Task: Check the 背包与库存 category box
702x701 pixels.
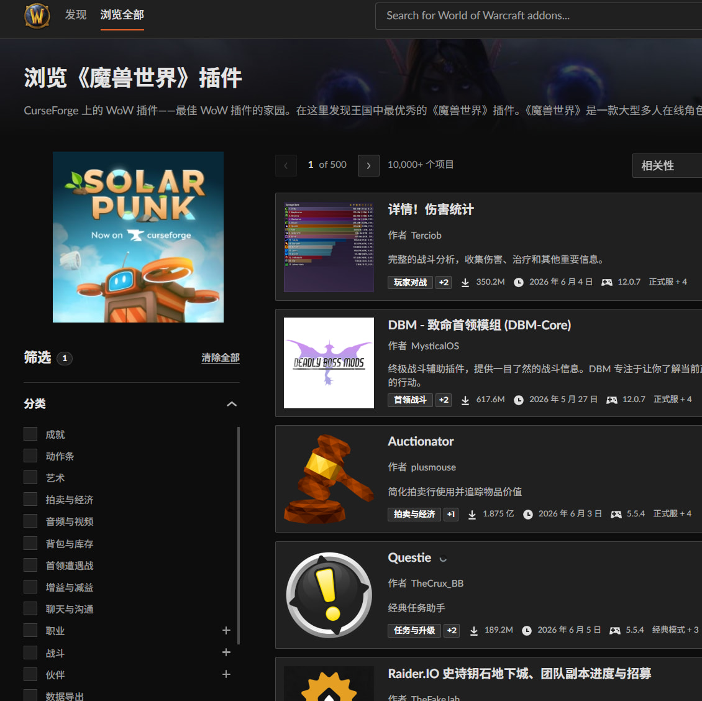Action: [30, 543]
